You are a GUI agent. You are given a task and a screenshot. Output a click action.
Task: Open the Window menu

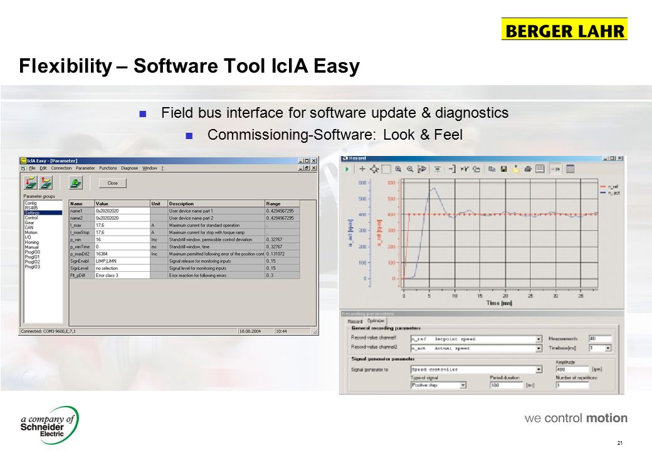(150, 168)
